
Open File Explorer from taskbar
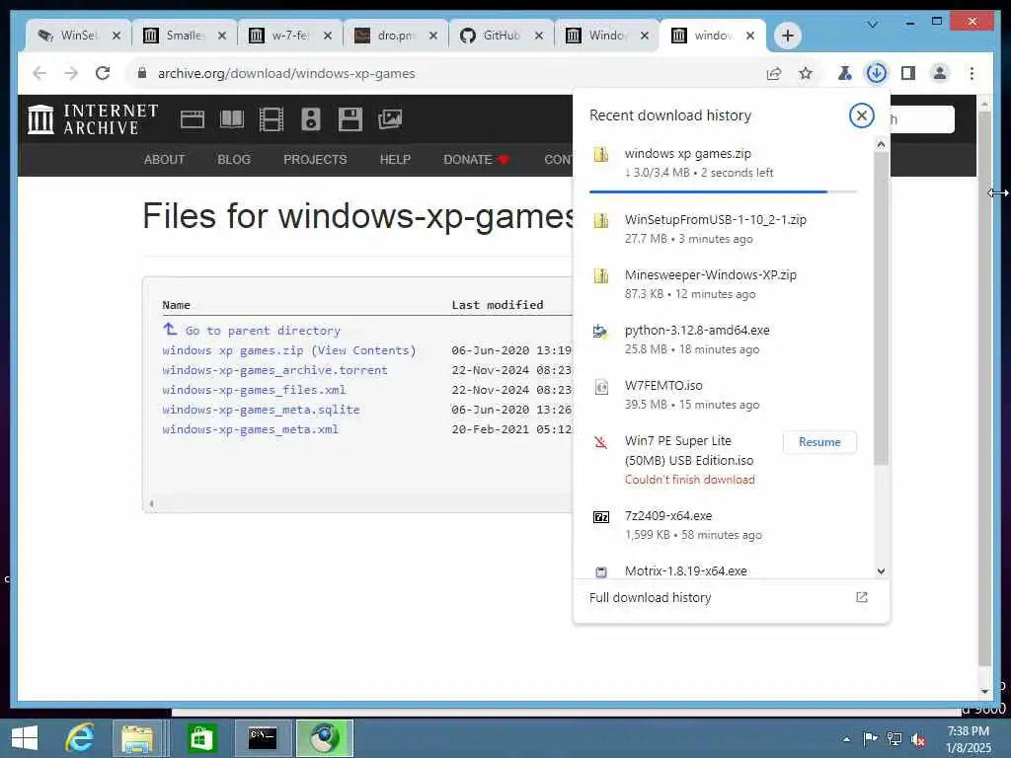pos(137,738)
